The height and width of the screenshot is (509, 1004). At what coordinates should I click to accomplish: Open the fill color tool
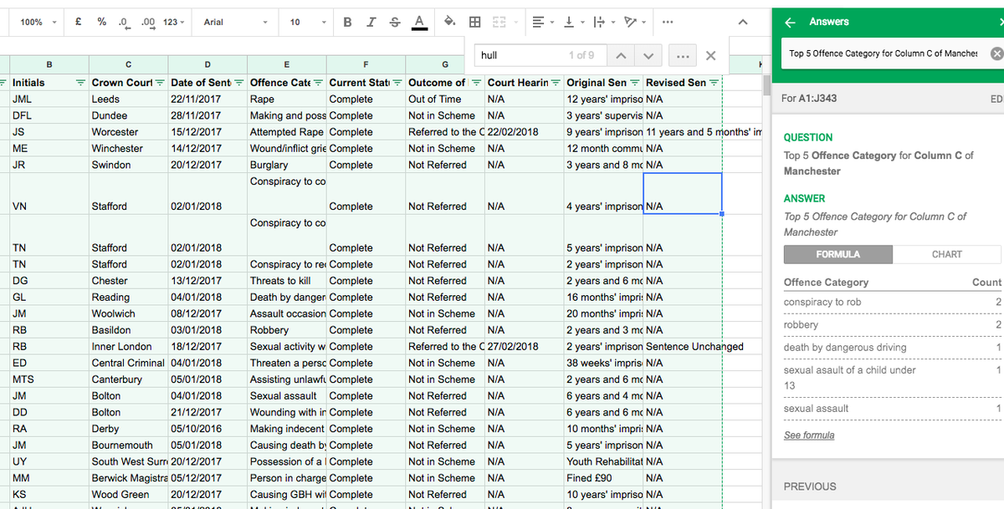click(449, 23)
